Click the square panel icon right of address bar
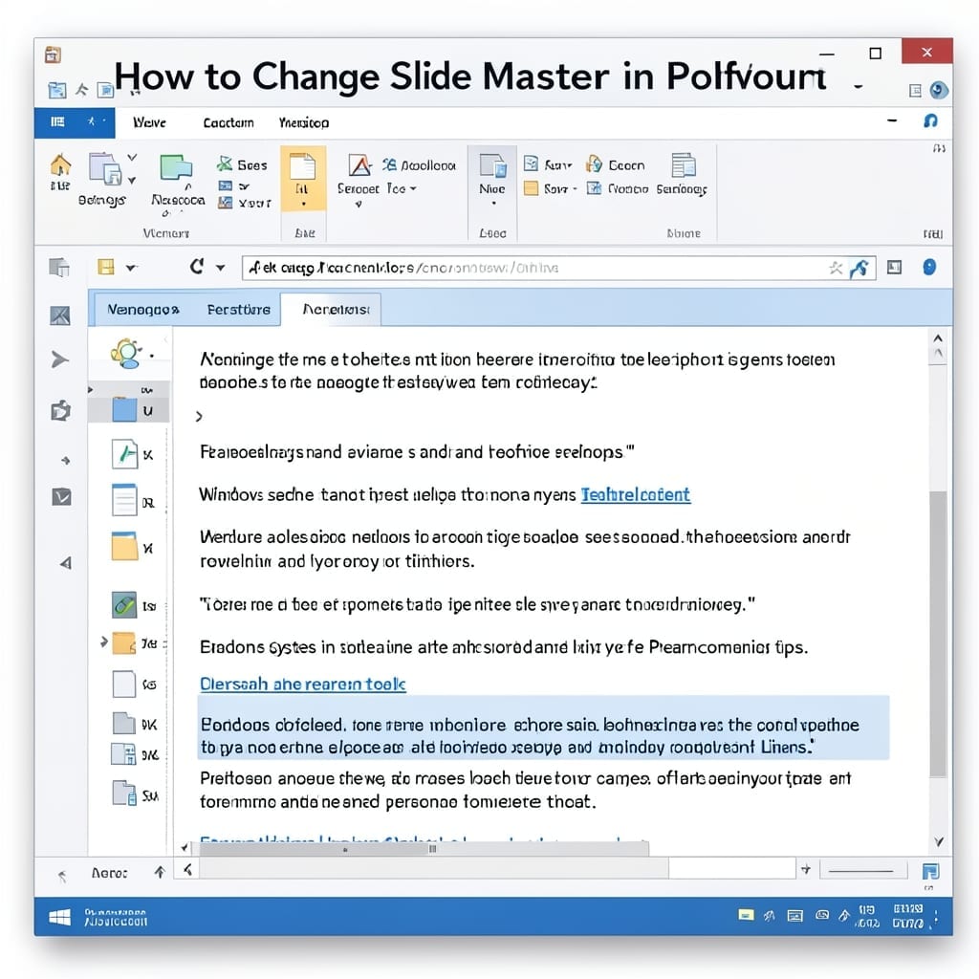The height and width of the screenshot is (979, 979). tap(894, 268)
